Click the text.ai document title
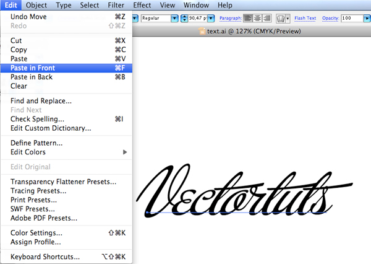This screenshot has height=264, width=371. 254,32
